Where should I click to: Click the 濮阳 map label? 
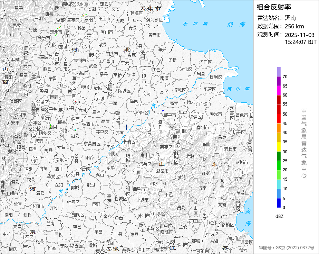point(59,185)
